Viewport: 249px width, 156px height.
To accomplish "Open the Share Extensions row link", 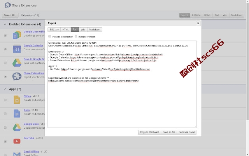I will point(34,73).
